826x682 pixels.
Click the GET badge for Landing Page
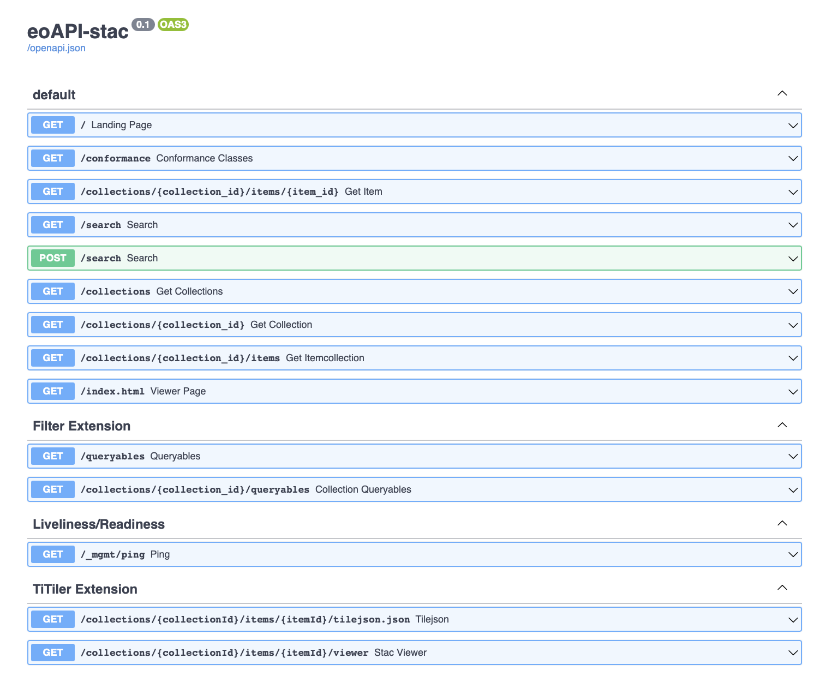coord(53,125)
